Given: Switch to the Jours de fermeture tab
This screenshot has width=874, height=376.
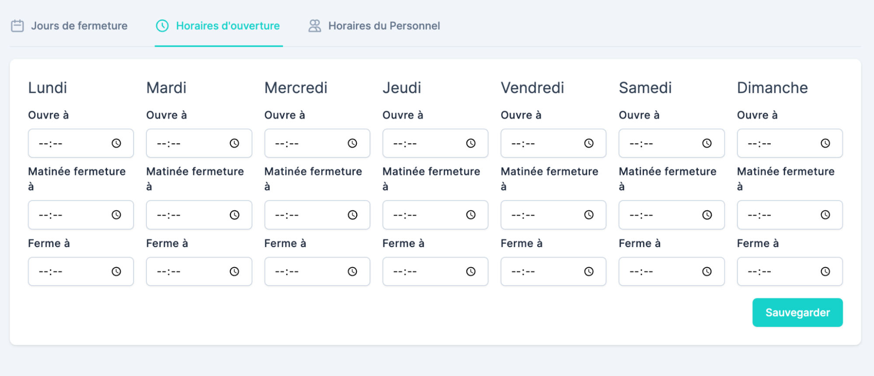Looking at the screenshot, I should (70, 26).
